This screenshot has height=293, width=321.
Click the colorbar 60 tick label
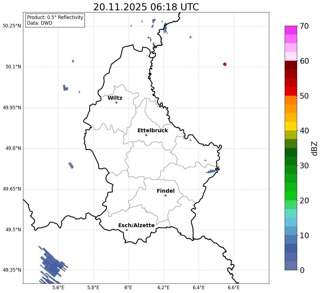304,61
